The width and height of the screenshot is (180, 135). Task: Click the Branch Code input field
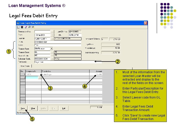42,55
